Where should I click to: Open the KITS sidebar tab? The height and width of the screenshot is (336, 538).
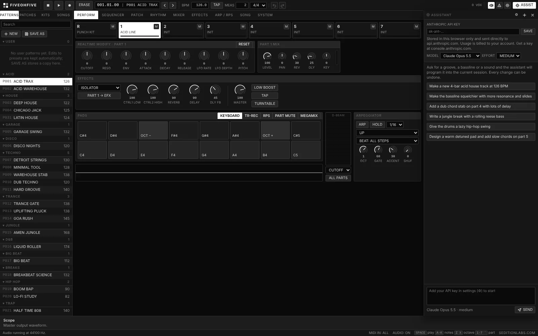click(x=45, y=15)
